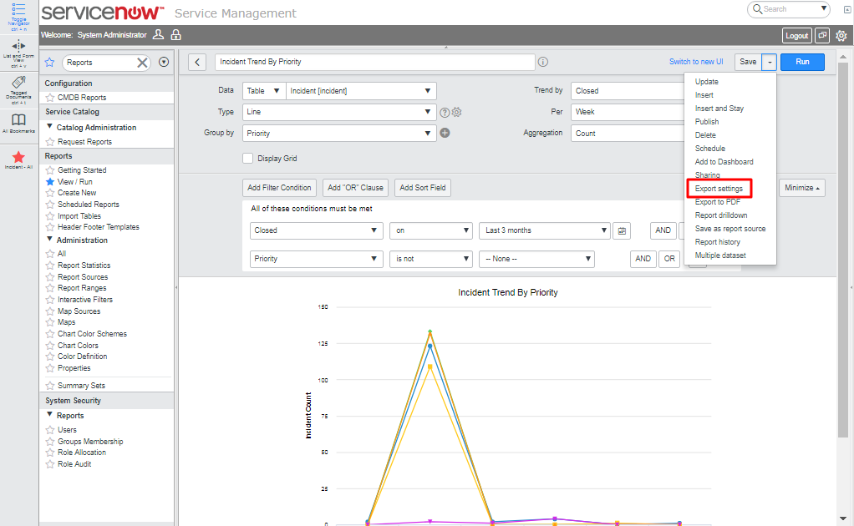Viewport: 854px width, 526px height.
Task: Click the Switch to new UI link
Action: (697, 62)
